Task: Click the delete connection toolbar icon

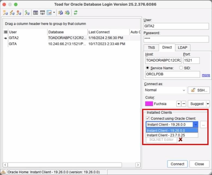Action: (x=19, y=13)
